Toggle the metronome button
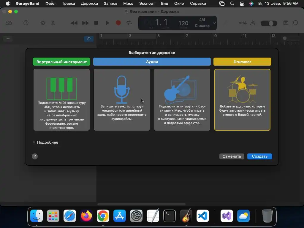Viewport: 304px width, 228px height. [x=253, y=23]
